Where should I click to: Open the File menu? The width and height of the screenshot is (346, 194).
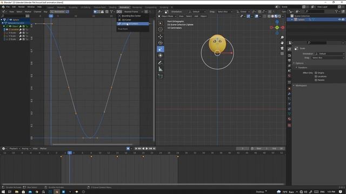coord(8,7)
